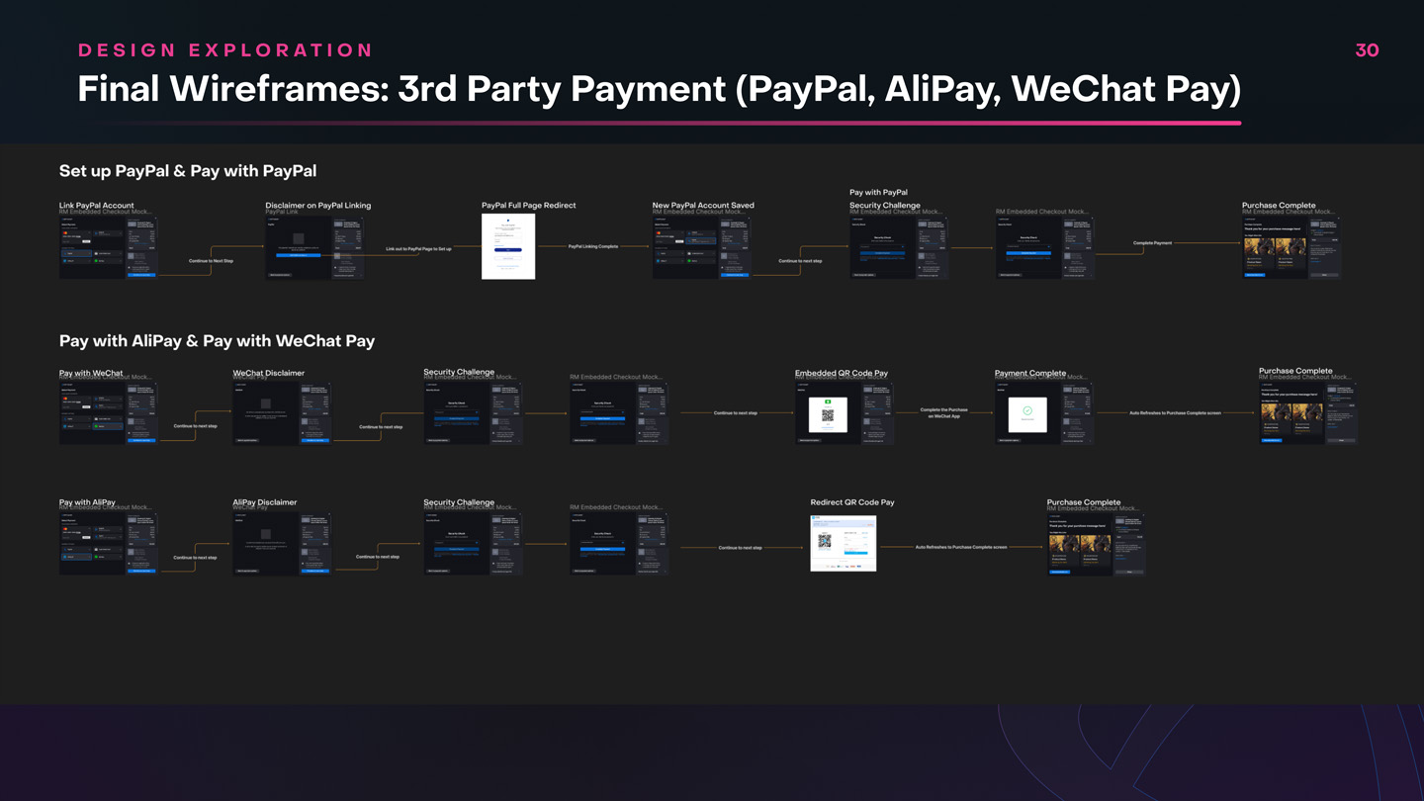Image resolution: width=1424 pixels, height=801 pixels.
Task: Click 'Complete the Purchase on WeChat App' label
Action: tap(944, 412)
